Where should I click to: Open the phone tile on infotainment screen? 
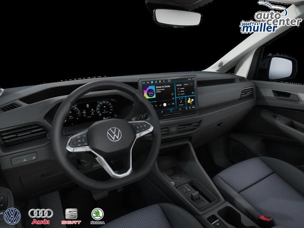pos(181,101)
